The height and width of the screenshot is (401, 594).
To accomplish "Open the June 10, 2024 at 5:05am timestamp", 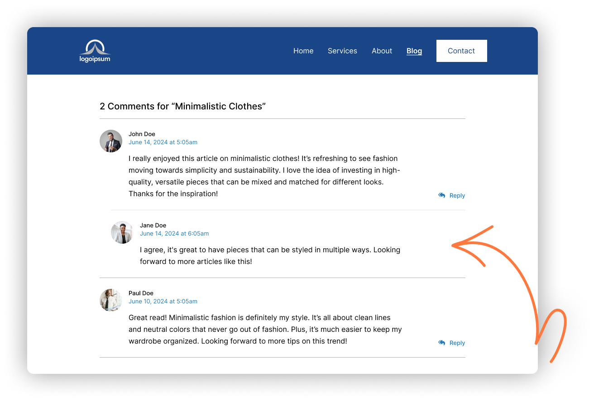I will tap(163, 302).
